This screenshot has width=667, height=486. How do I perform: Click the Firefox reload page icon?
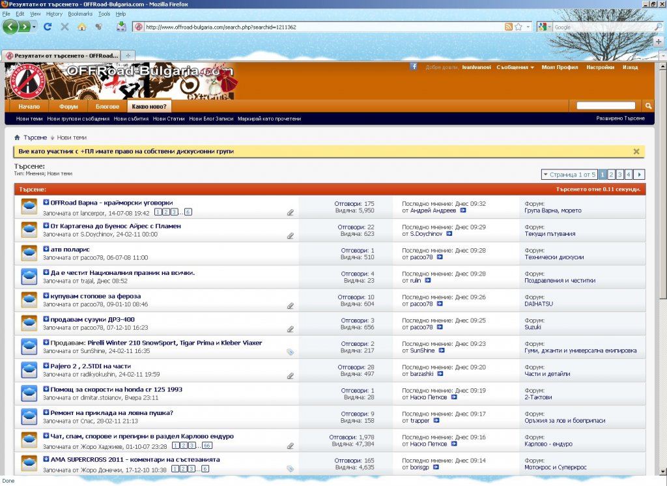click(x=48, y=27)
